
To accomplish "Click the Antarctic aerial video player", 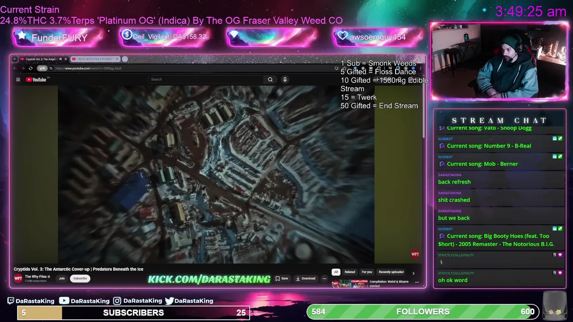I will click(216, 174).
